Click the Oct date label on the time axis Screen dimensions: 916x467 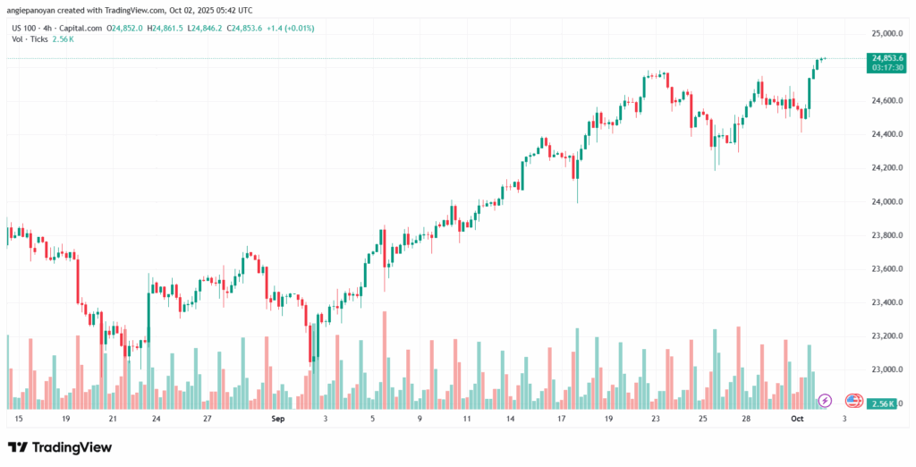pyautogui.click(x=797, y=419)
